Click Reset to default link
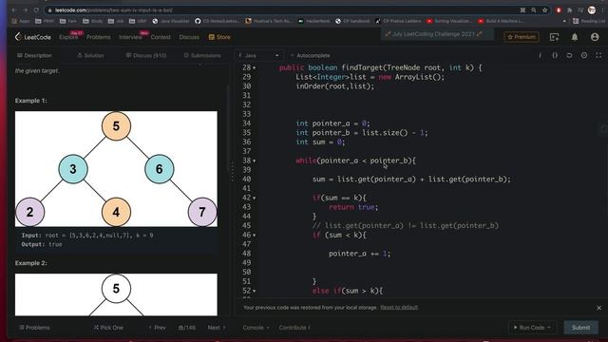 pyautogui.click(x=399, y=308)
